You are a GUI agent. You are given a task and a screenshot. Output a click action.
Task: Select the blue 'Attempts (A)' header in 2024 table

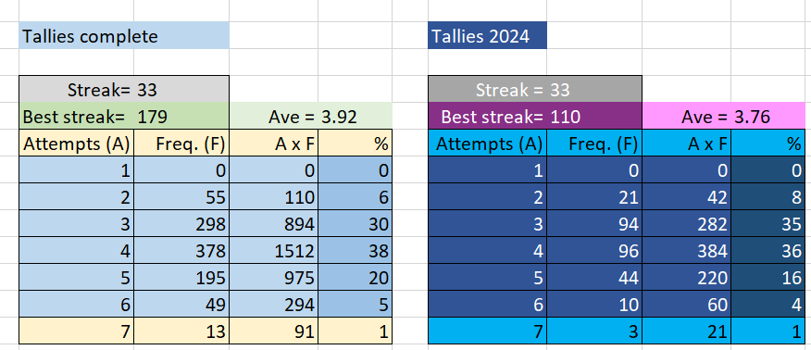tap(488, 144)
